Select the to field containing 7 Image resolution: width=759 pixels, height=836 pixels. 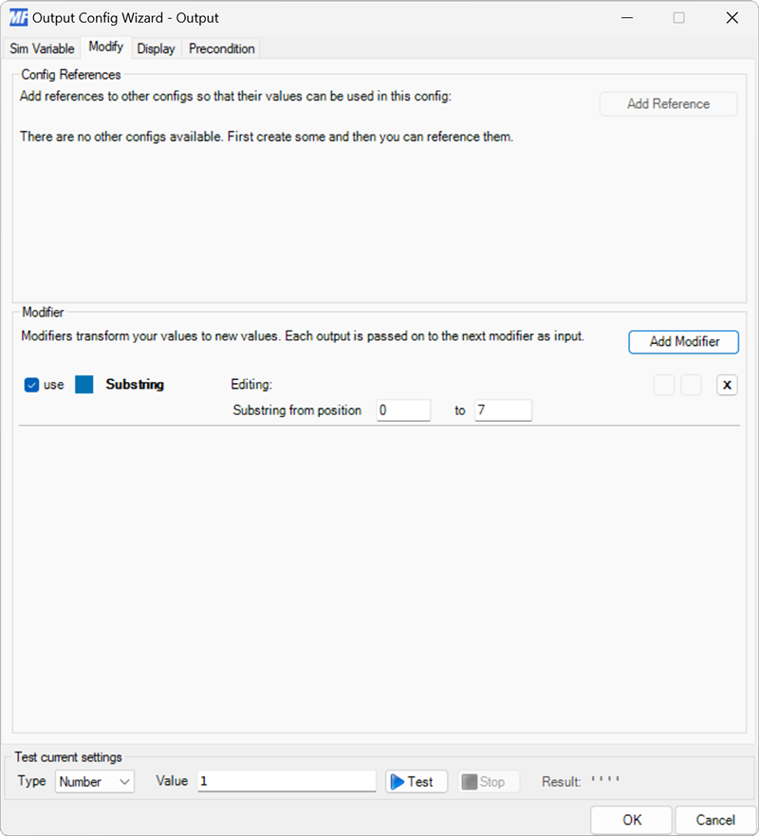point(503,410)
